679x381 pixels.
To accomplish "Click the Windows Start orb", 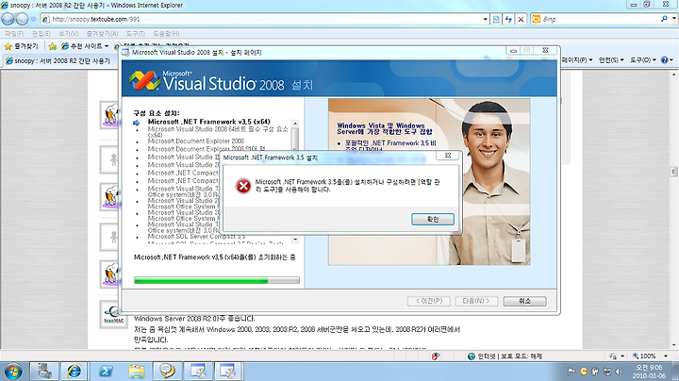I will tap(13, 372).
